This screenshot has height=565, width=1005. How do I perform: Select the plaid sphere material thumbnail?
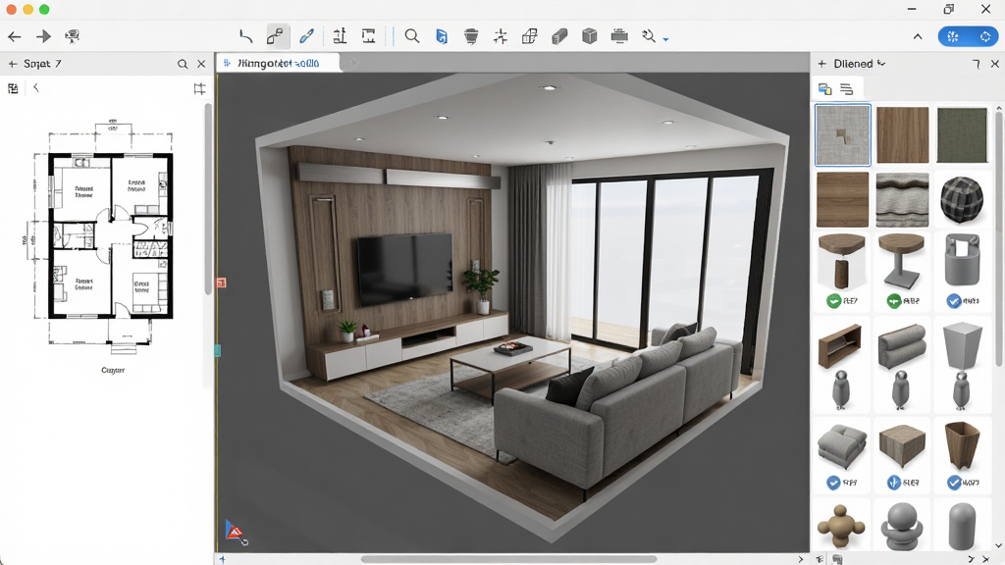click(x=962, y=199)
